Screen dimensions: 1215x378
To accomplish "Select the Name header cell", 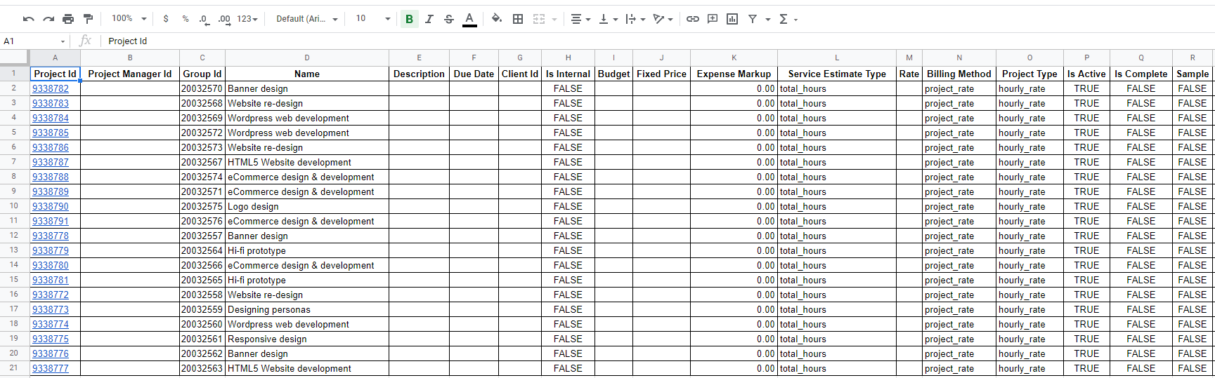I will (x=307, y=74).
